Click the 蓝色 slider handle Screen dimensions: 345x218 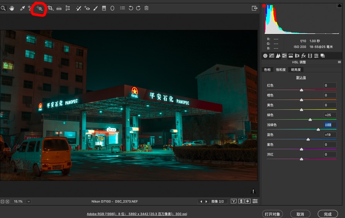pyautogui.click(x=308, y=139)
